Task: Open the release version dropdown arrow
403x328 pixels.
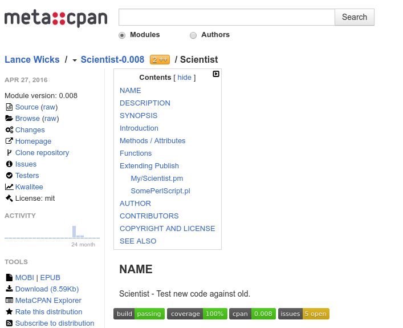Action: coord(75,60)
